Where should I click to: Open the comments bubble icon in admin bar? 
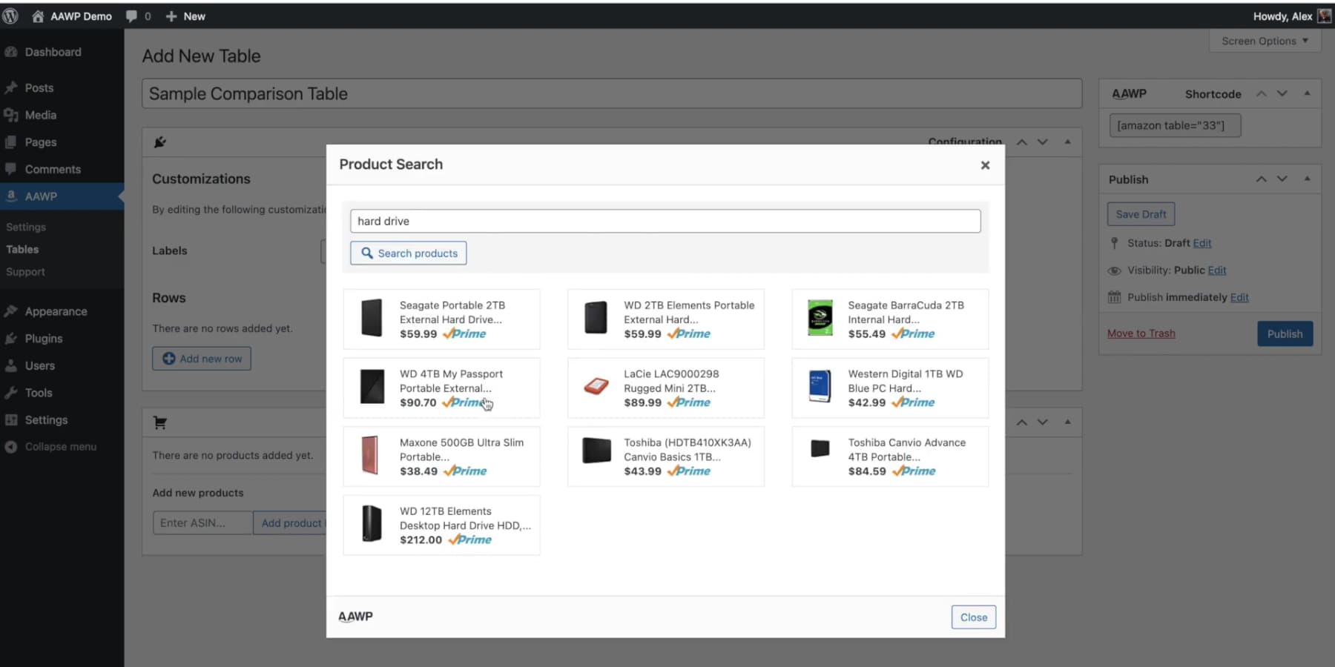[x=131, y=16]
